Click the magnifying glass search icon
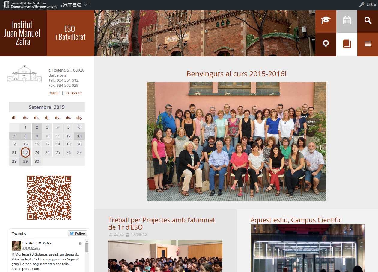This screenshot has height=272, width=378. (x=368, y=21)
